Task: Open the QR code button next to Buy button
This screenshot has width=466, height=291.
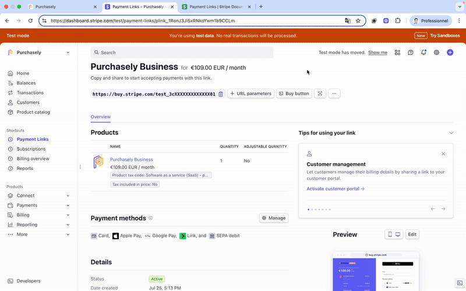Action: (320, 94)
